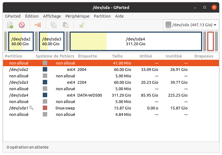Screen dimensions: 222x155
Task: Open the Périphérique menu
Action: [77, 16]
